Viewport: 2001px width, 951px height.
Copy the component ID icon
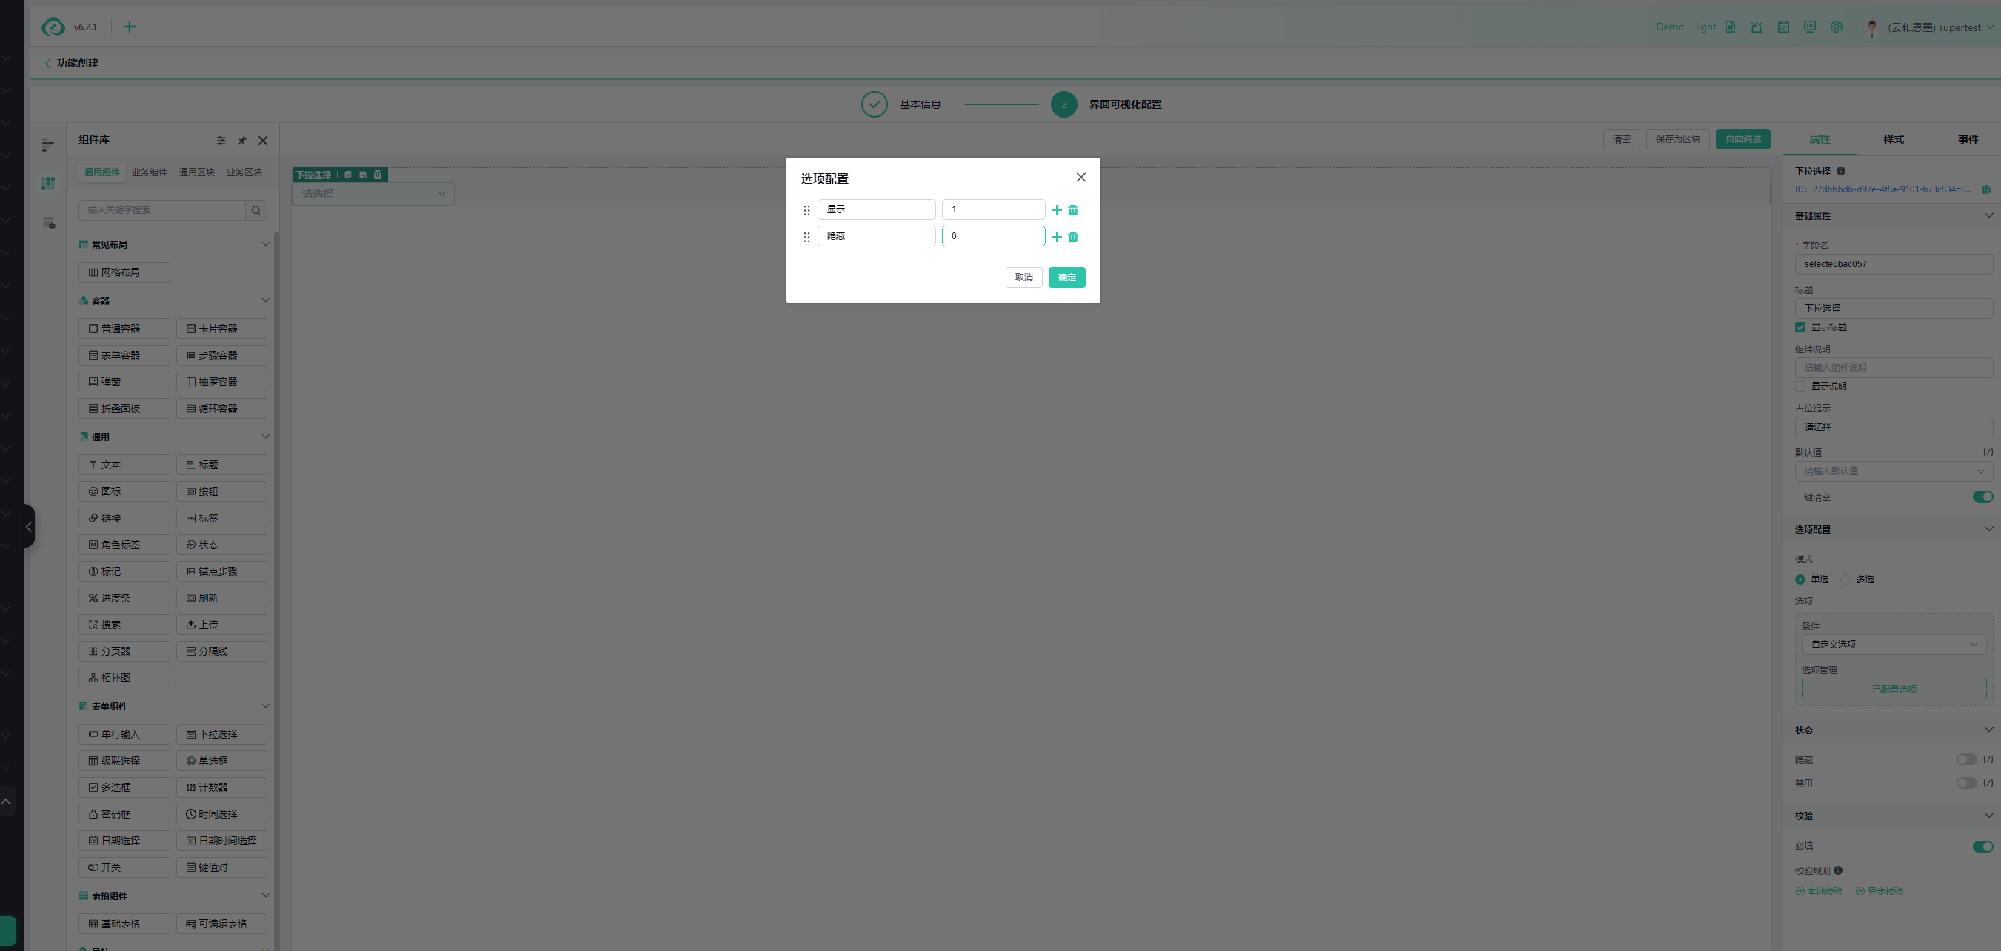[x=1986, y=189]
